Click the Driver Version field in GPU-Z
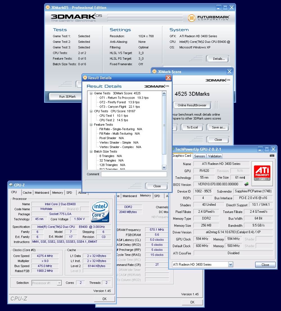This screenshot has width=281, height=311. tap(233, 232)
